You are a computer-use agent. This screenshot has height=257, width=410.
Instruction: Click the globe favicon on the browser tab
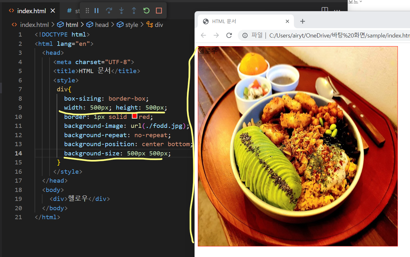point(206,21)
